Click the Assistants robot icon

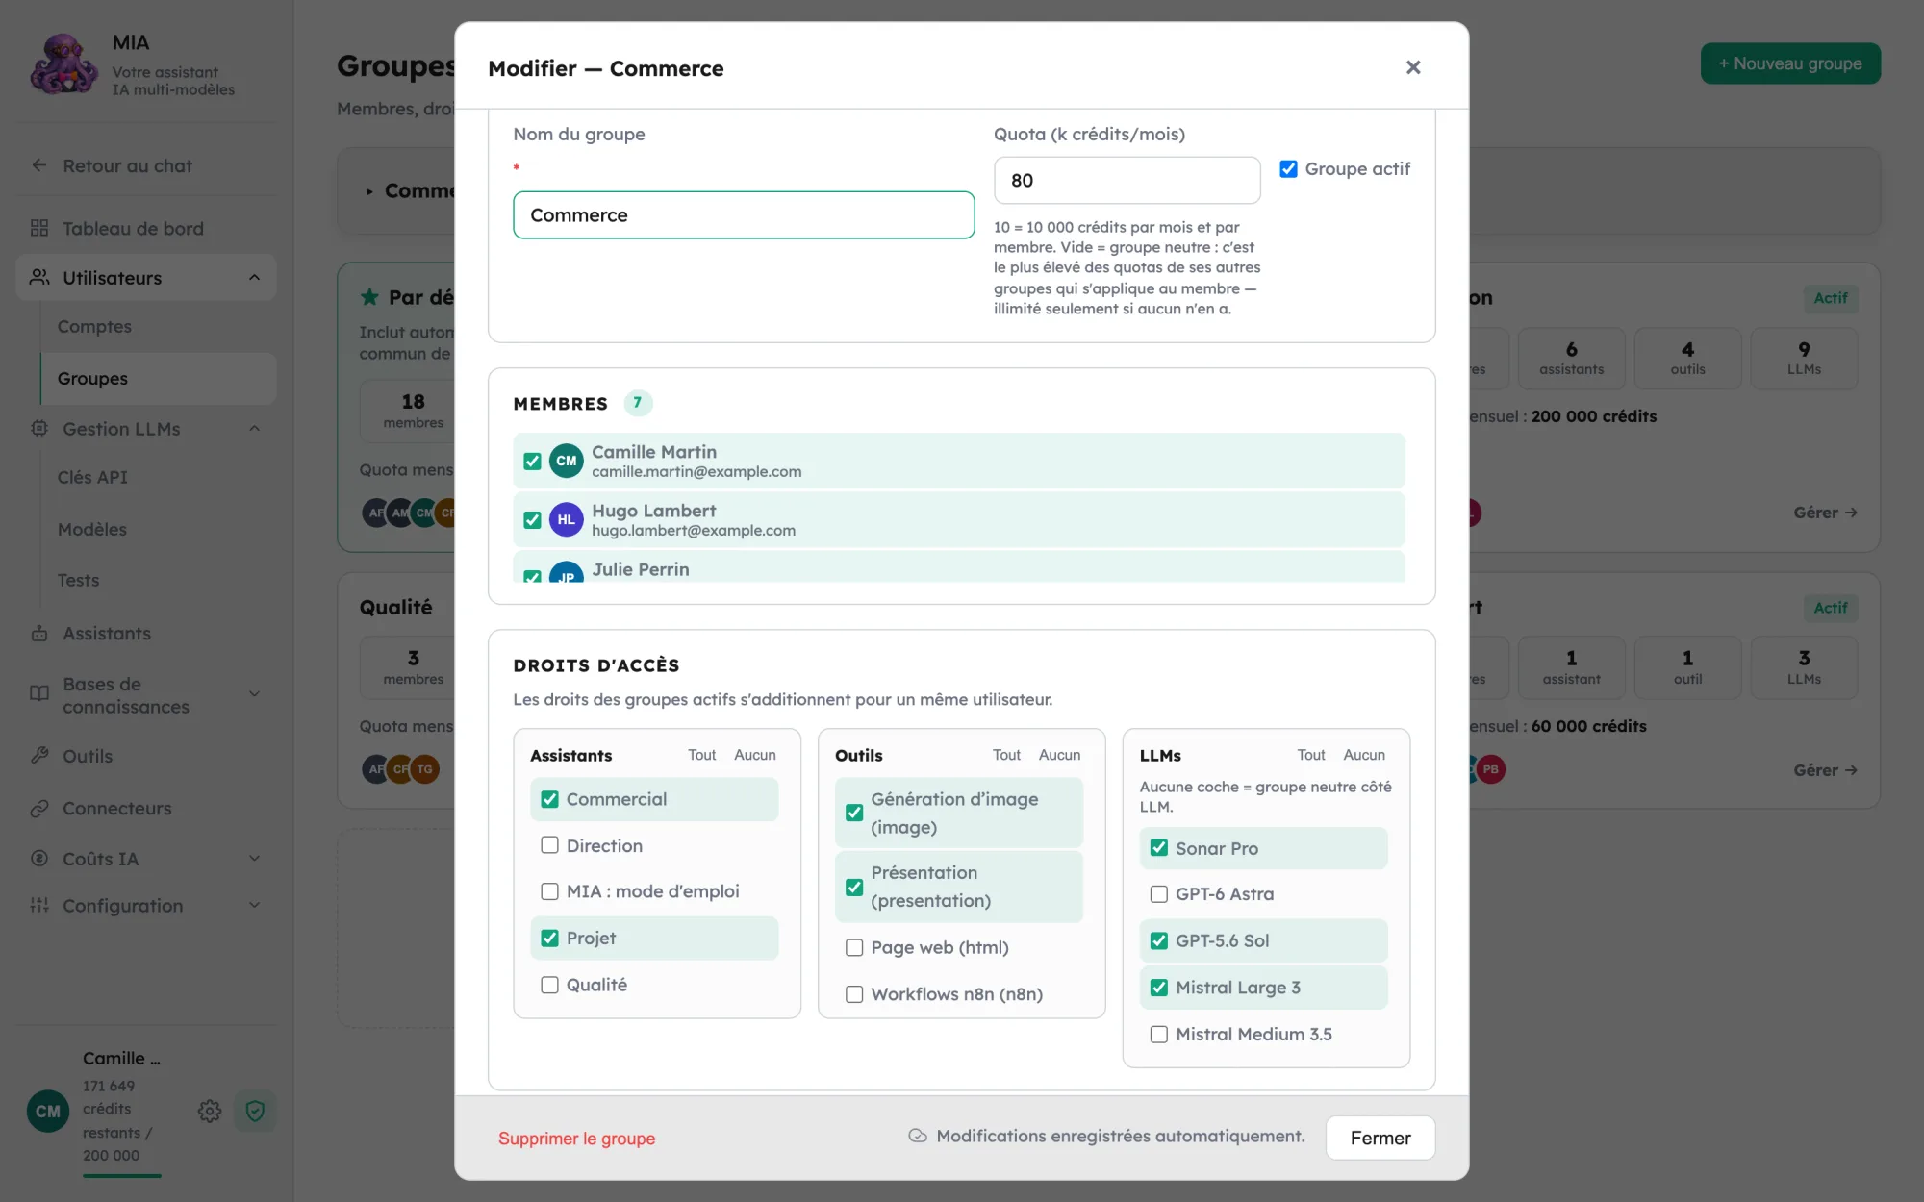tap(39, 633)
